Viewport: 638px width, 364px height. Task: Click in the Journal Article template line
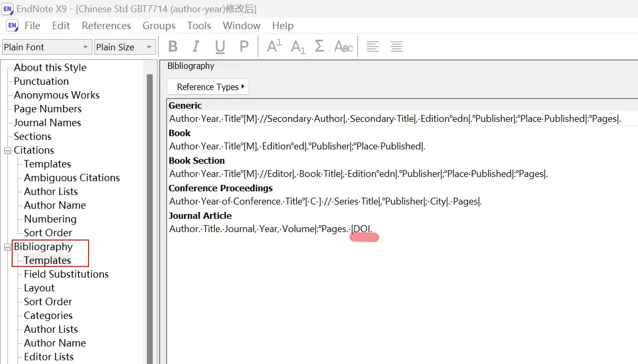click(x=271, y=229)
